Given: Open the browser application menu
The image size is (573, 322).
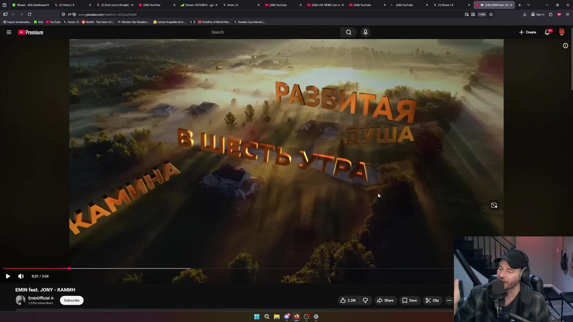Looking at the screenshot, I should point(567,14).
